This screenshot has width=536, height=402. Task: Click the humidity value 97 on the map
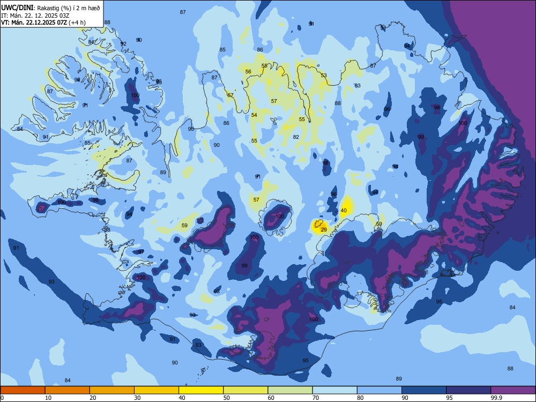(141, 251)
